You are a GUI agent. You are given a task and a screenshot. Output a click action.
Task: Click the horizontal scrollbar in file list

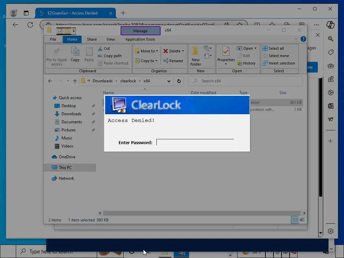click(202, 213)
